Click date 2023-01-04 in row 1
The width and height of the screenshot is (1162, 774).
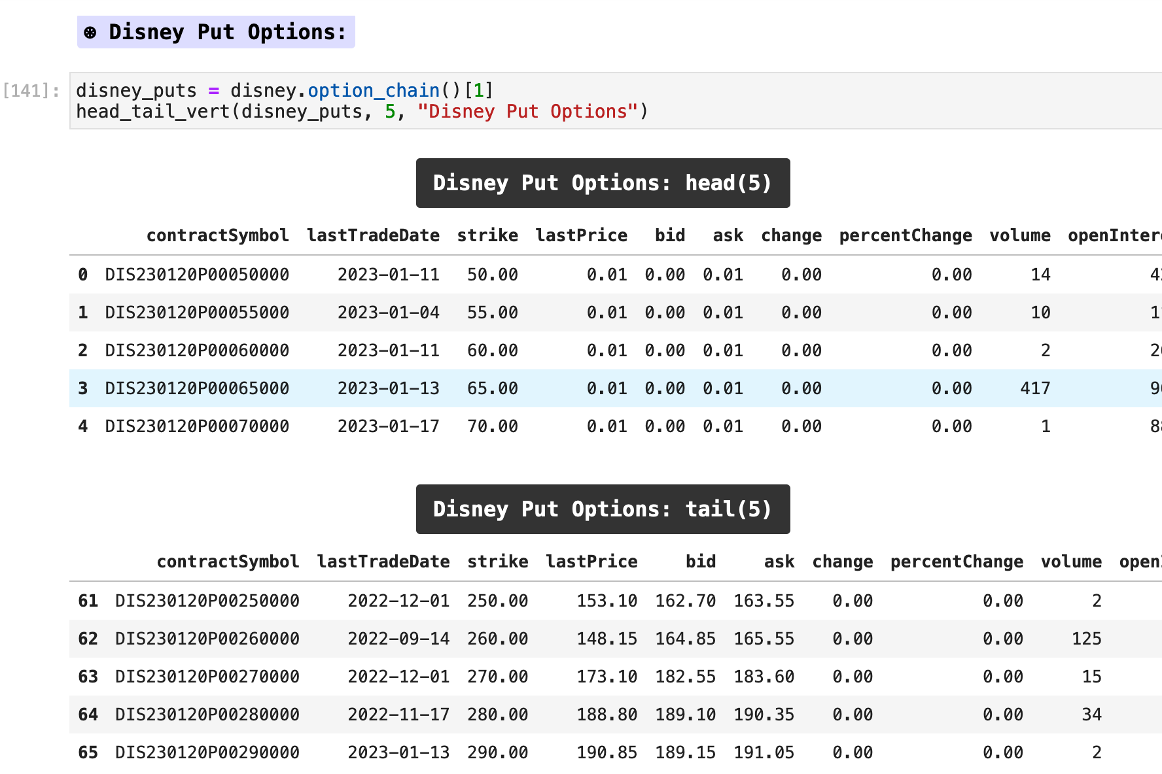click(x=389, y=312)
